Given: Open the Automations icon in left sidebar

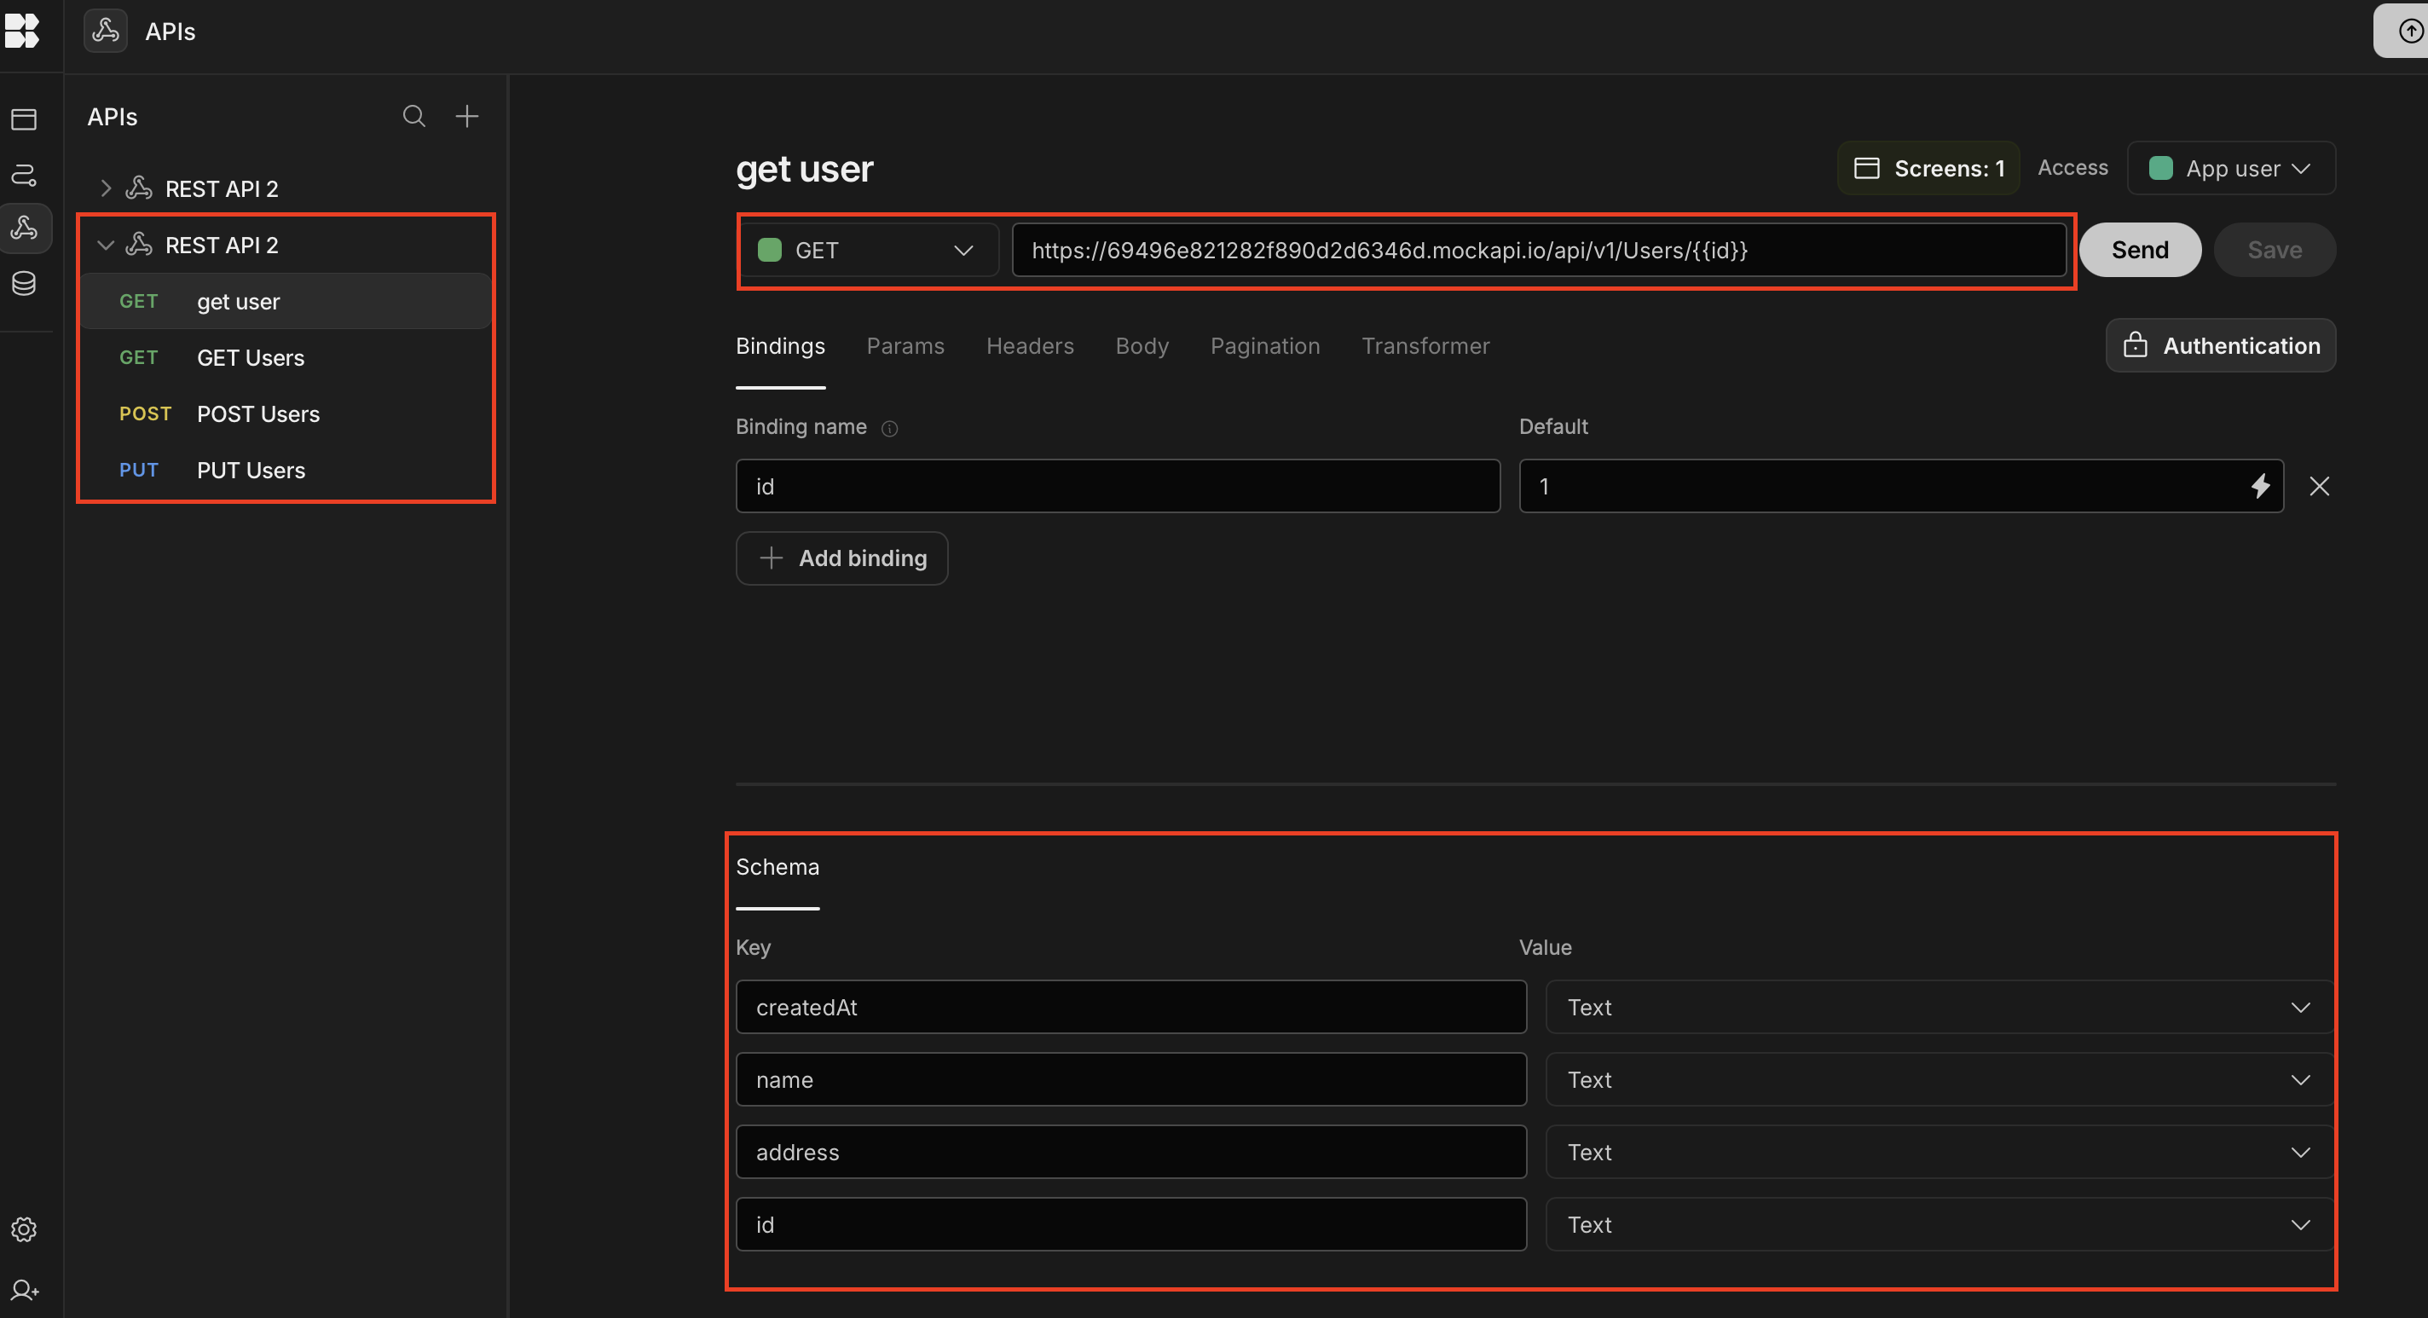Looking at the screenshot, I should click(24, 175).
